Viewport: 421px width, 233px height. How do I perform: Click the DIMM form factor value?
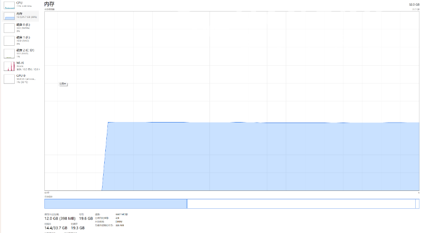coord(118,221)
